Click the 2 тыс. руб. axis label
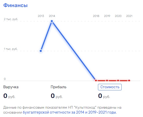This screenshot has height=117, width=143. click(x=11, y=19)
